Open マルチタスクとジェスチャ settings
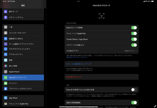157x108 pixels. pyautogui.click(x=23, y=49)
